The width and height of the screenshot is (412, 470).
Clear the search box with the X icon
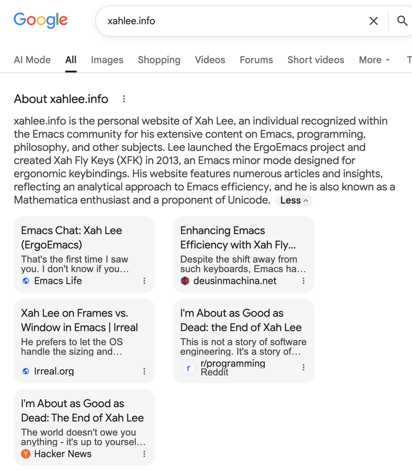tap(374, 21)
